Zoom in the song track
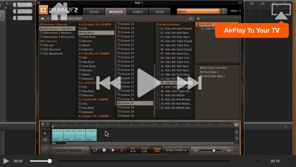296x167 pixels. click(x=236, y=132)
